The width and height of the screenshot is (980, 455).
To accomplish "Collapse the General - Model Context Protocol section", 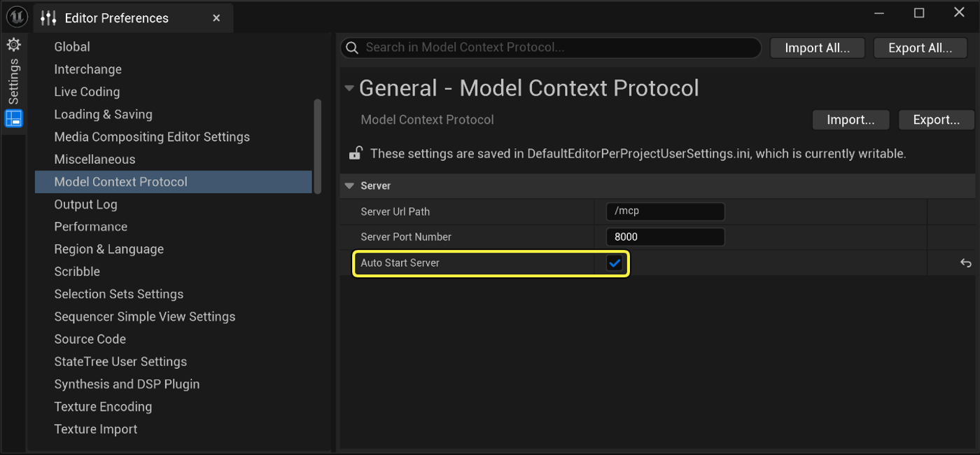I will click(x=349, y=88).
